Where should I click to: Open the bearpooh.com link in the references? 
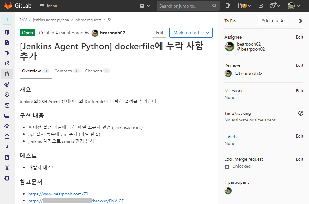[x=58, y=194]
